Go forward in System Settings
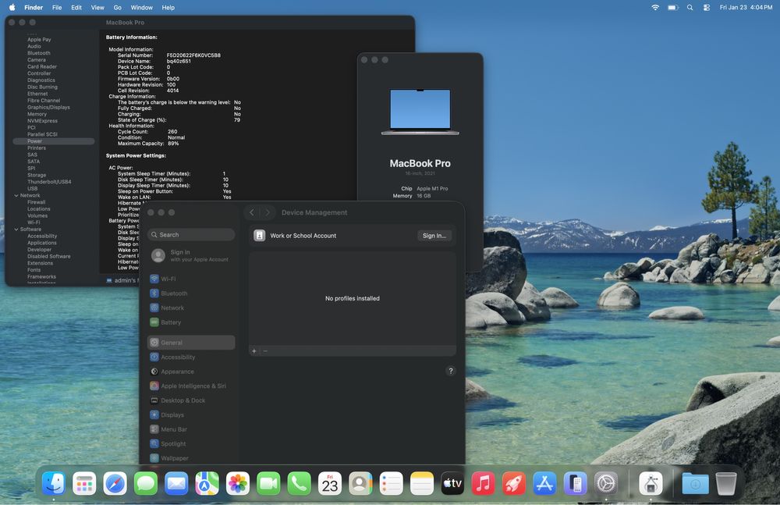 (268, 212)
